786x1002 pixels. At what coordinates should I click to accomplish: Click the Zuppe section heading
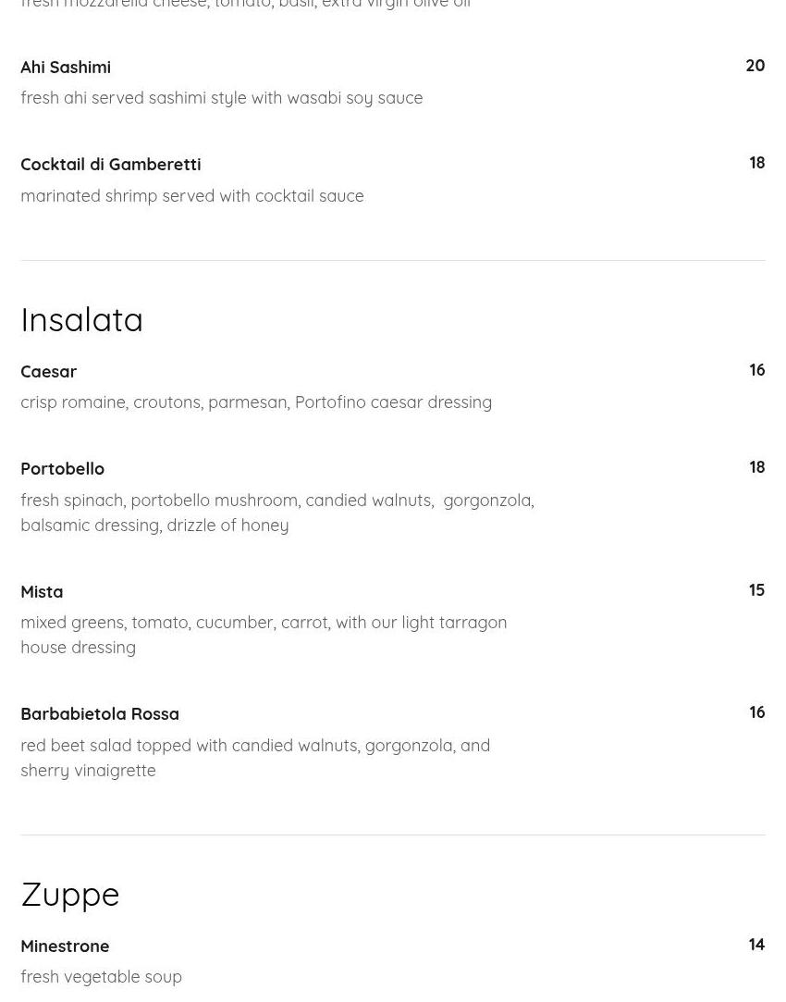70,895
